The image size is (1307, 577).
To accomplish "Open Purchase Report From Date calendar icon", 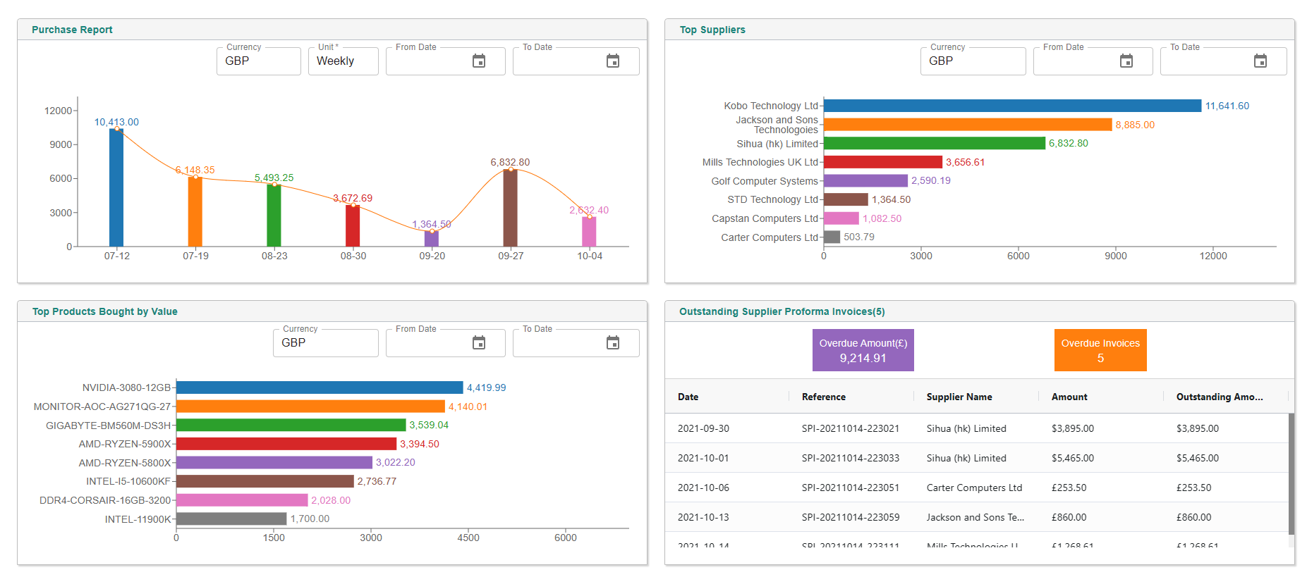I will tap(478, 61).
